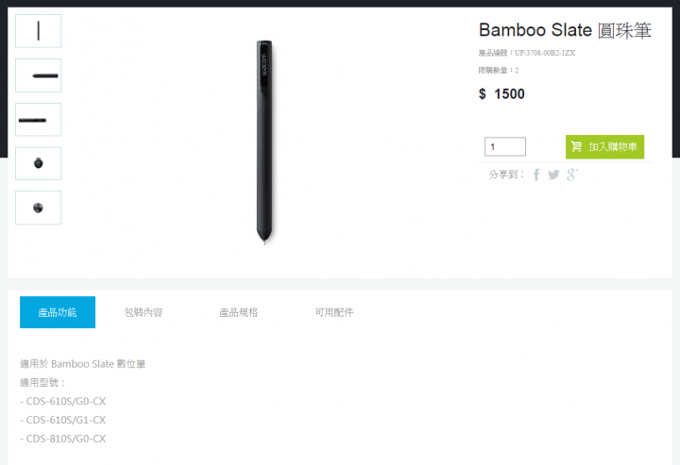Open the 可用配件 tab
Image resolution: width=680 pixels, height=465 pixels.
[334, 312]
